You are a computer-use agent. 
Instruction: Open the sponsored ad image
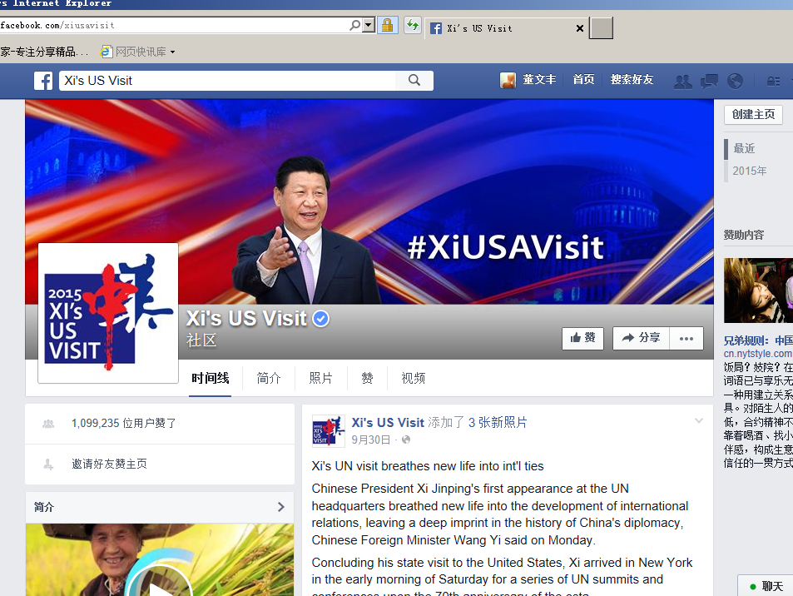758,291
